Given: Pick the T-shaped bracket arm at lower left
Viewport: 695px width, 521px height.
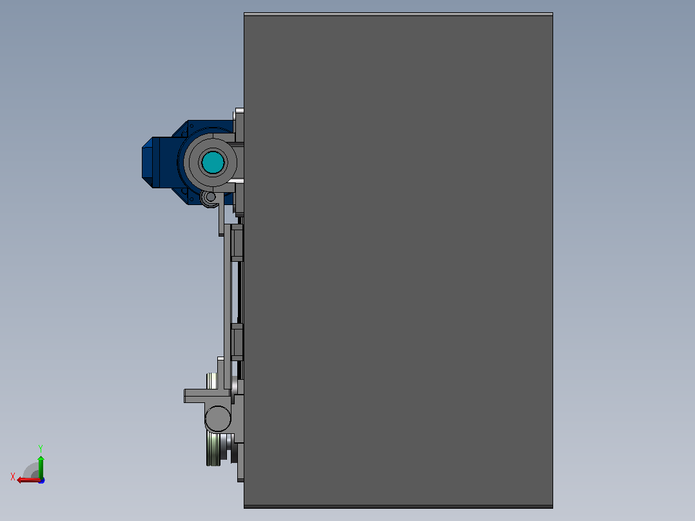Looking at the screenshot, I should coord(206,395).
